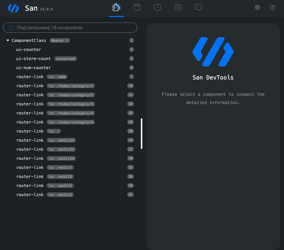Click the search magnifier icon
The width and height of the screenshot is (284, 250).
11,28
